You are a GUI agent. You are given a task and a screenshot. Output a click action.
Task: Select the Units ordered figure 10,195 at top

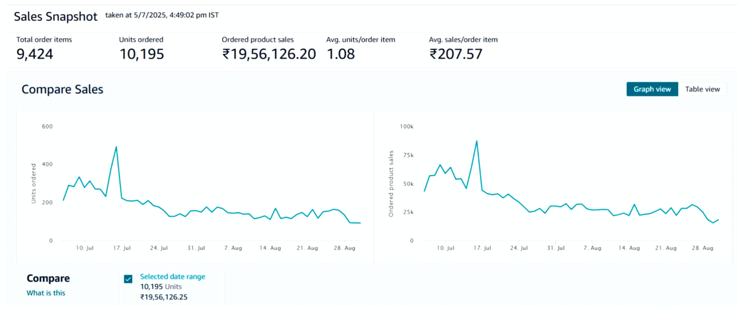point(142,54)
